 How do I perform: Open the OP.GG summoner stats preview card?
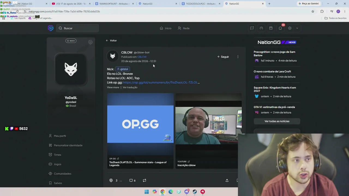[x=140, y=131]
